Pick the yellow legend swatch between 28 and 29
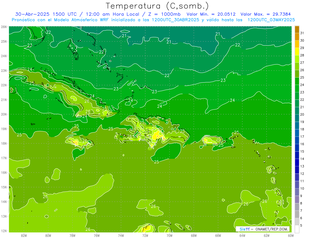Image resolution: width=309 pixels, height=239 pixels. [x=297, y=52]
